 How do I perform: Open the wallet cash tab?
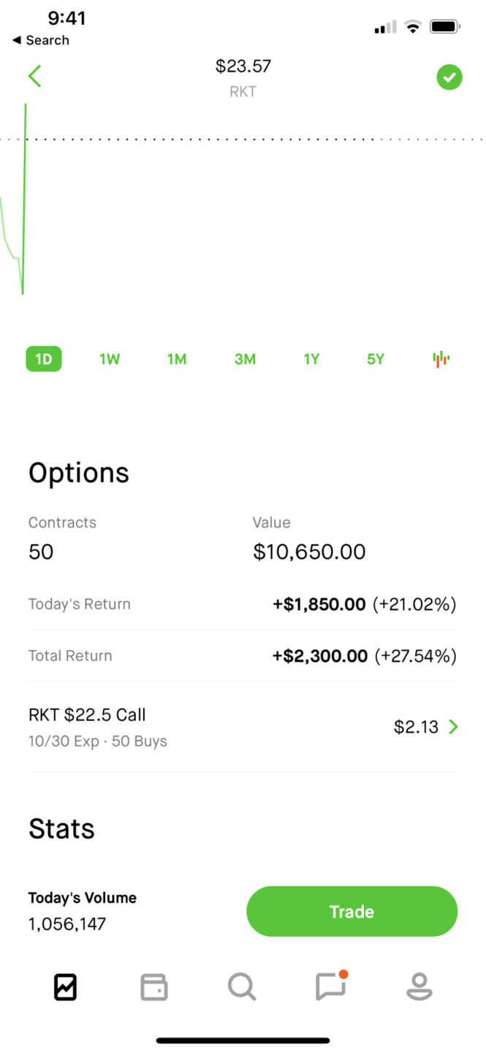pyautogui.click(x=153, y=987)
